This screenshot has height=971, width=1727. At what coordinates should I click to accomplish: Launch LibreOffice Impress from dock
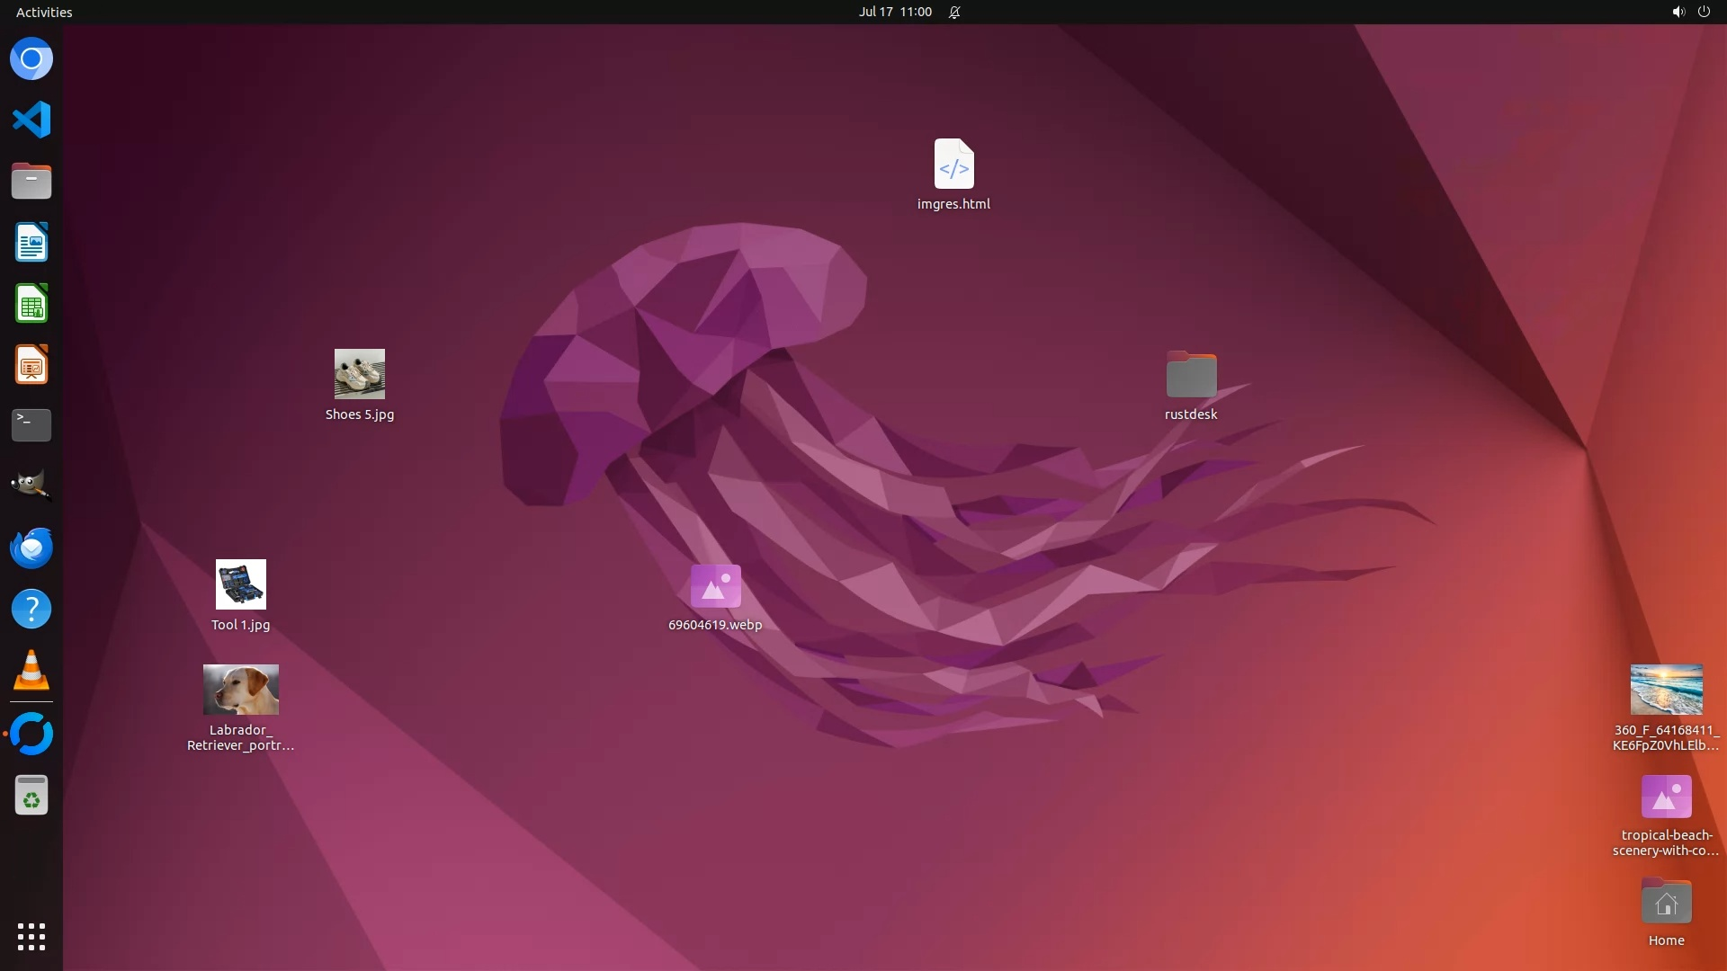pyautogui.click(x=31, y=365)
